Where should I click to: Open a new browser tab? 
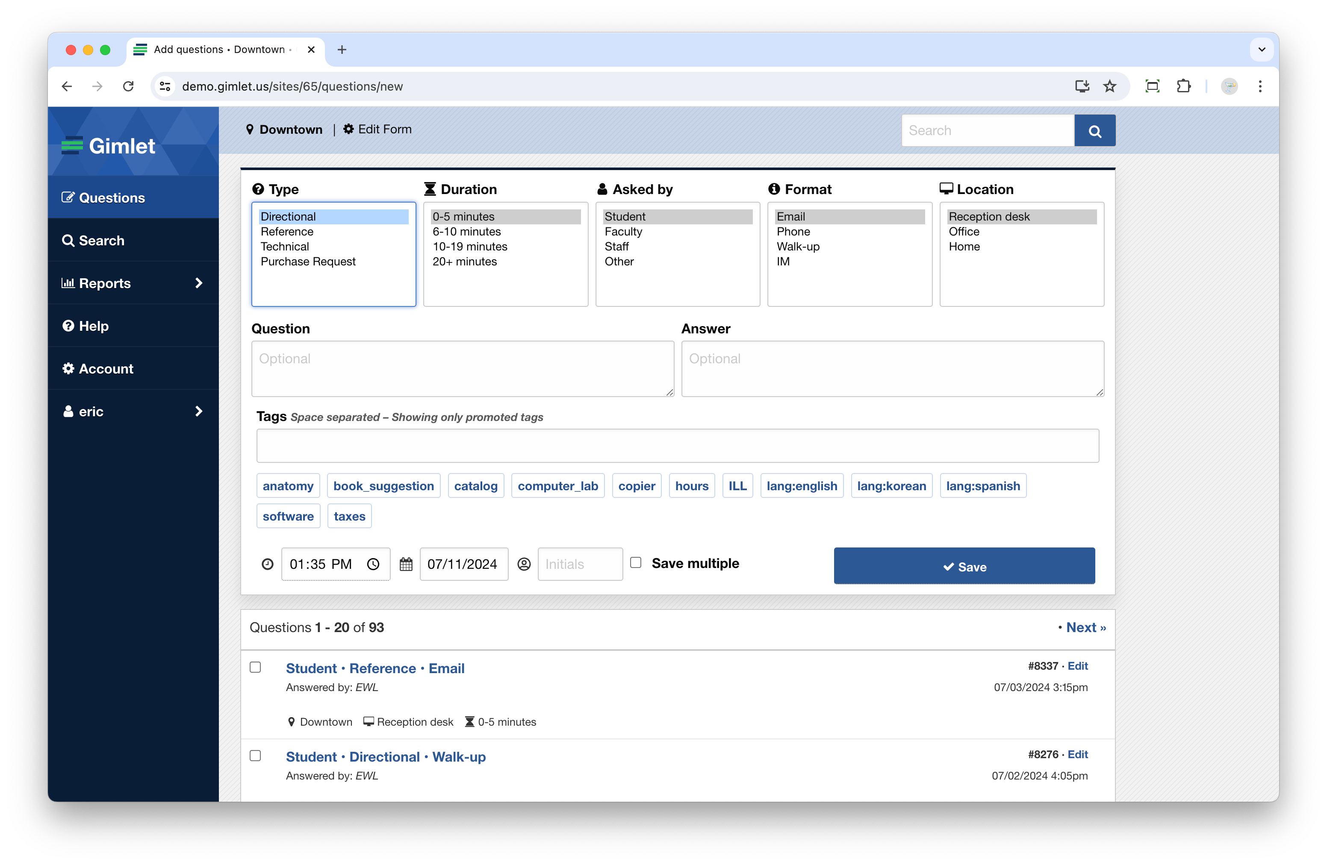(x=342, y=50)
